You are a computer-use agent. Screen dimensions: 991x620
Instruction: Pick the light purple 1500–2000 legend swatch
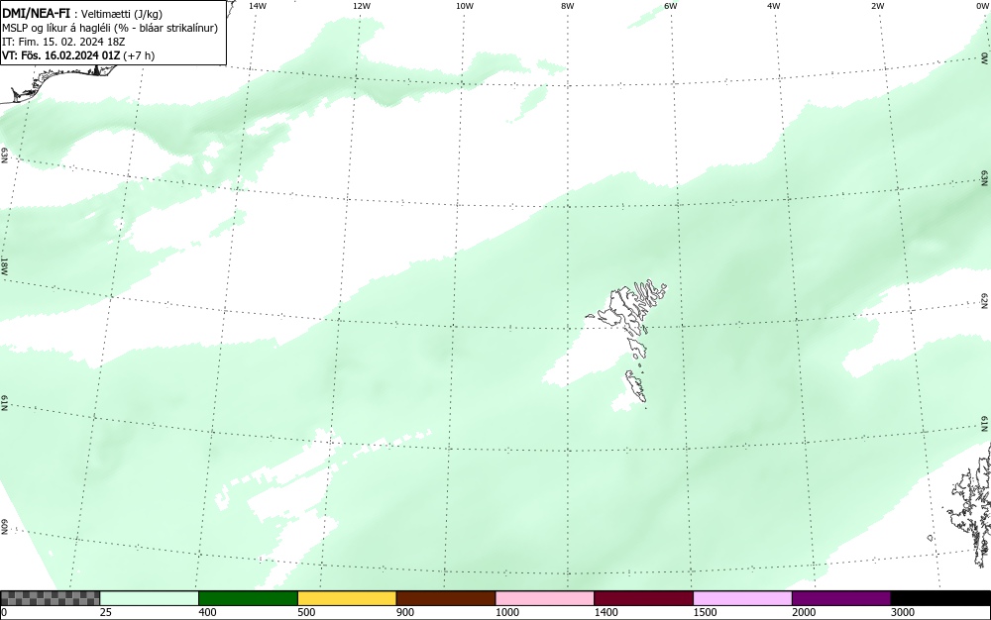click(x=742, y=598)
